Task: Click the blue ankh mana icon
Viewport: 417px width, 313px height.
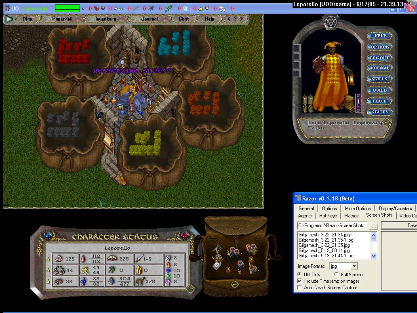Action: [x=84, y=282]
